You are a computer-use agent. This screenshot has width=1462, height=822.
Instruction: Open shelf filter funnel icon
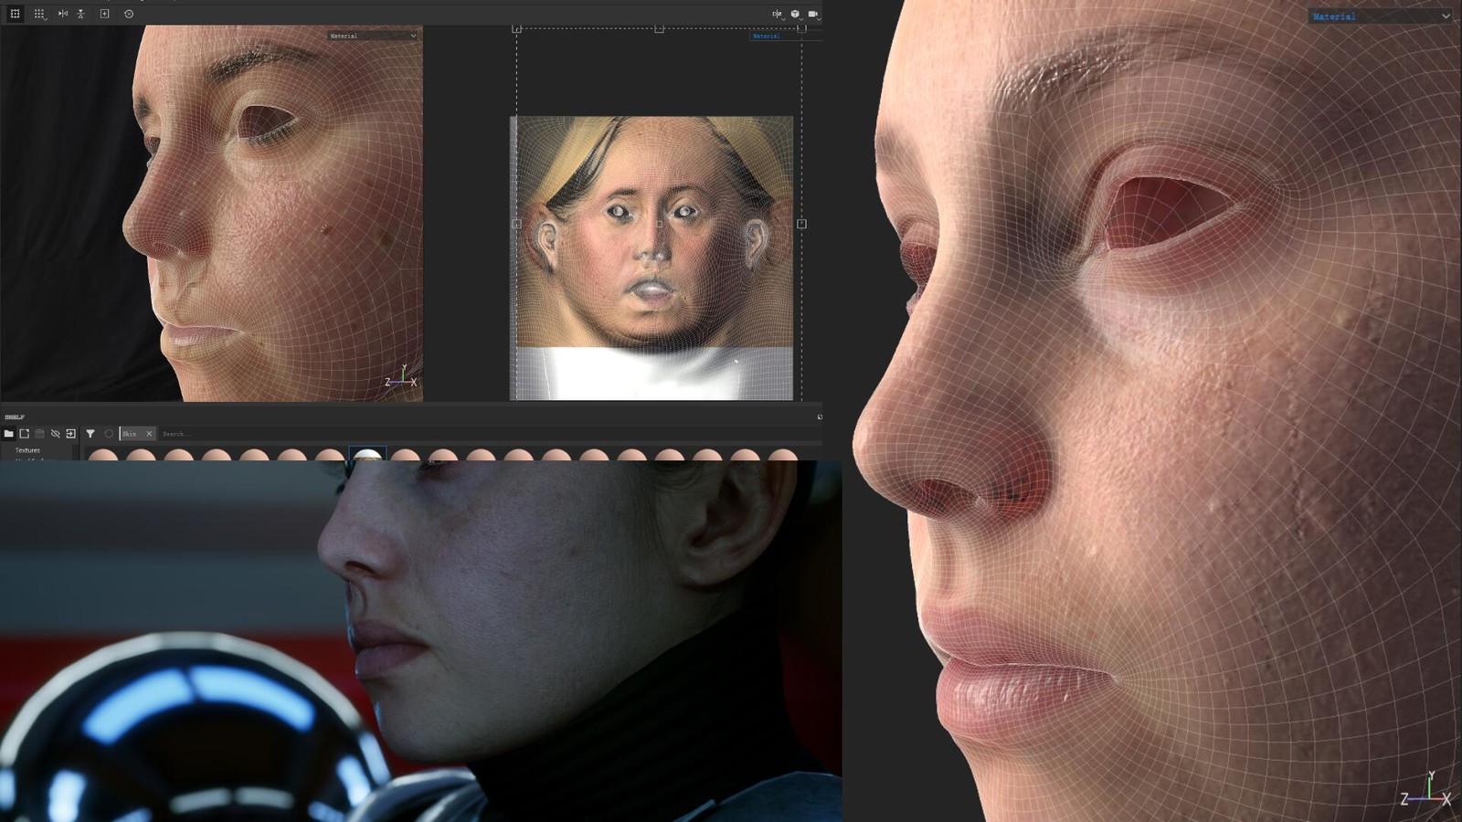90,434
